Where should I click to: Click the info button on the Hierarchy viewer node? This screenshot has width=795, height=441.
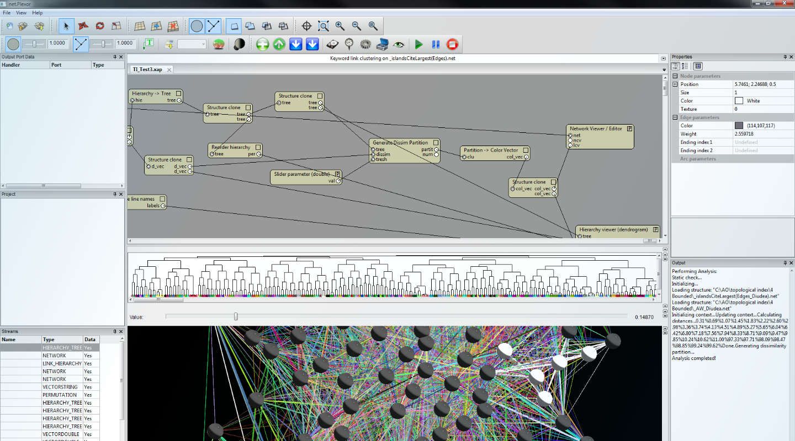655,229
